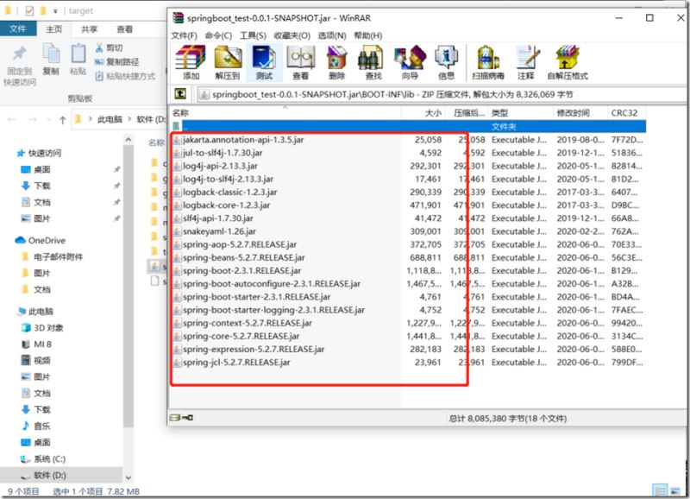Select the parent folder '..' row
690x499 pixels.
[408, 126]
